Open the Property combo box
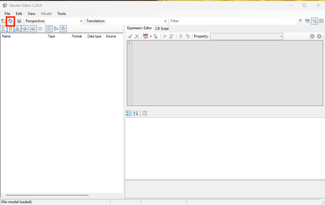Image resolution: width=325 pixels, height=205 pixels. [281, 37]
